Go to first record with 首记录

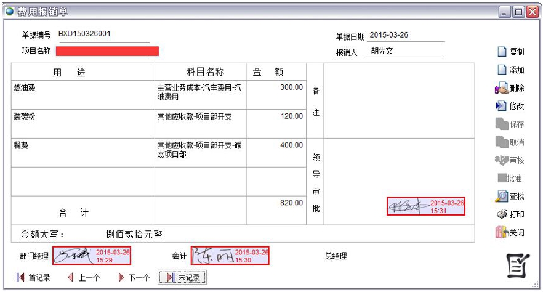(33, 278)
